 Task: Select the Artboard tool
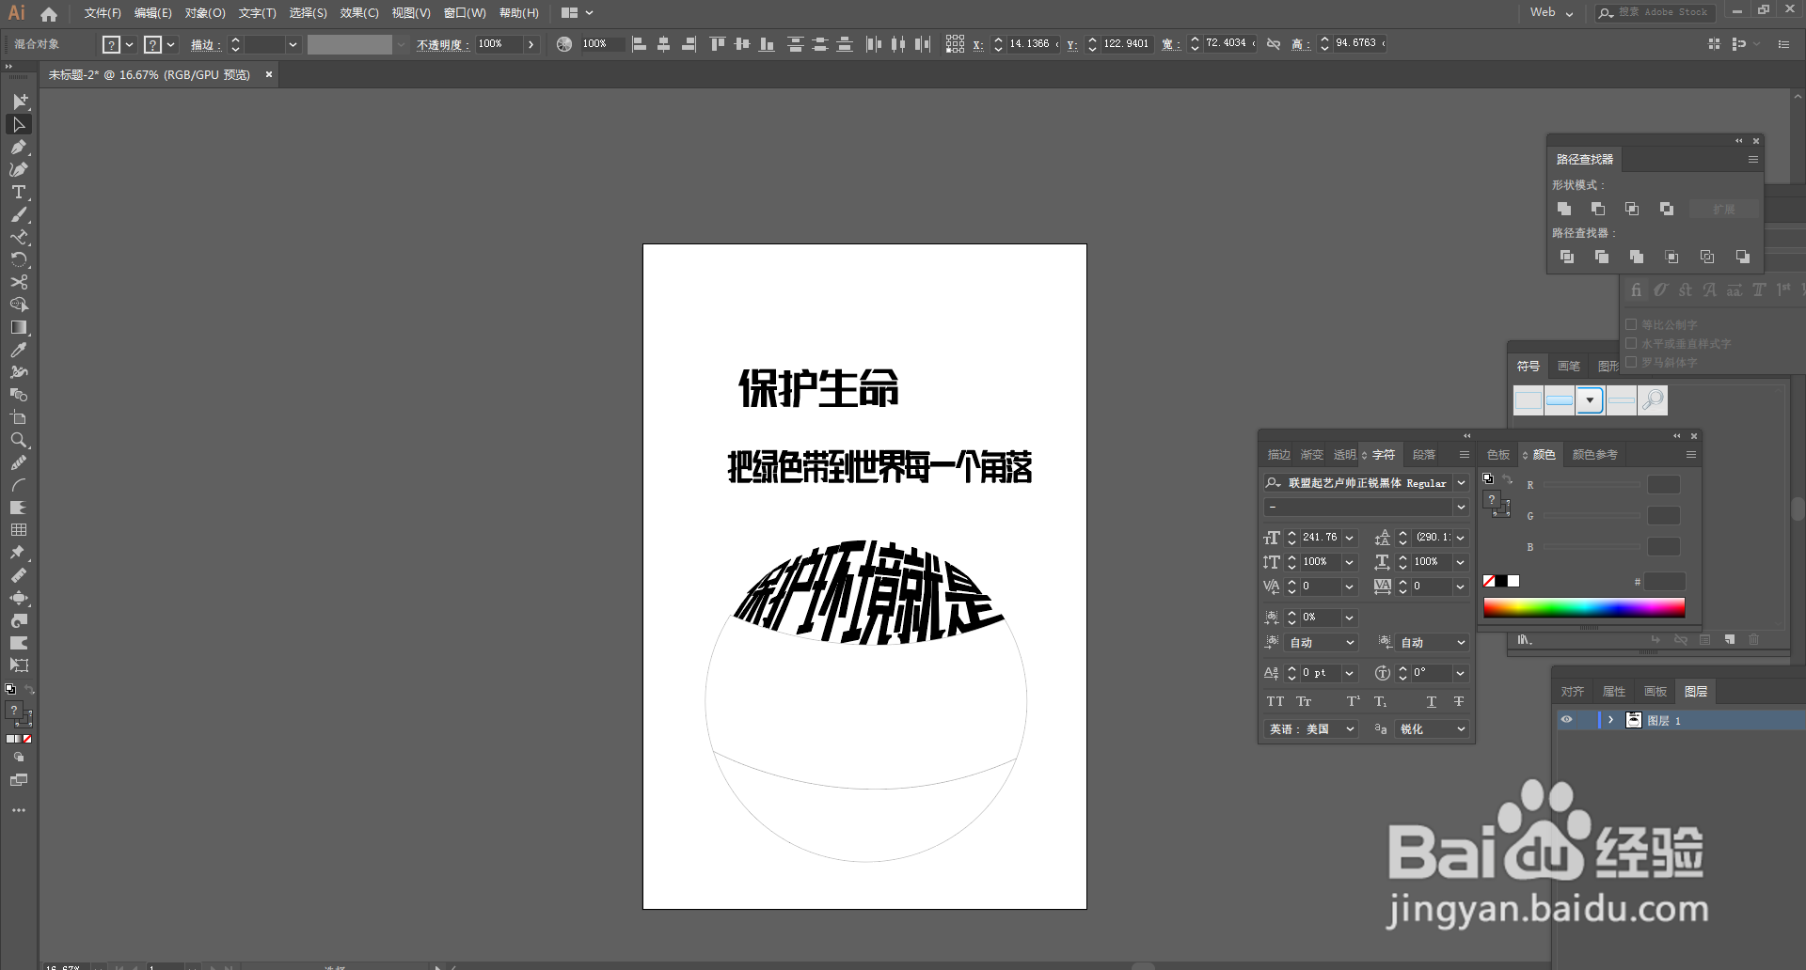[19, 417]
